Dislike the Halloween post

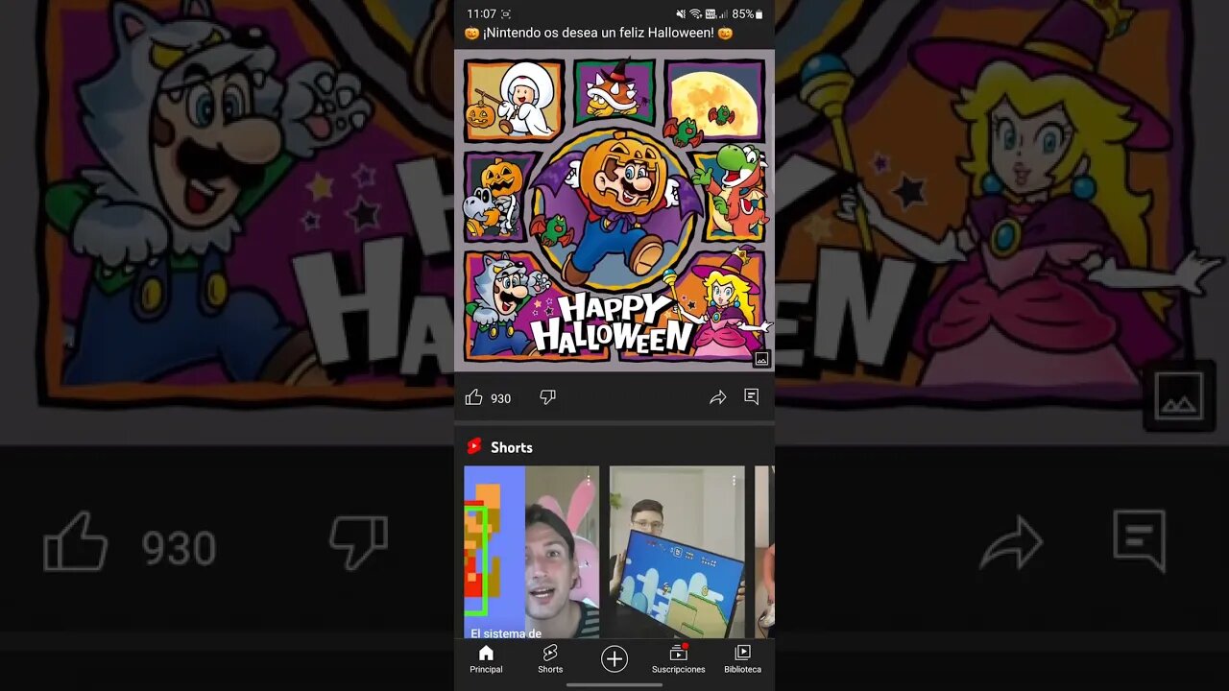pos(548,397)
